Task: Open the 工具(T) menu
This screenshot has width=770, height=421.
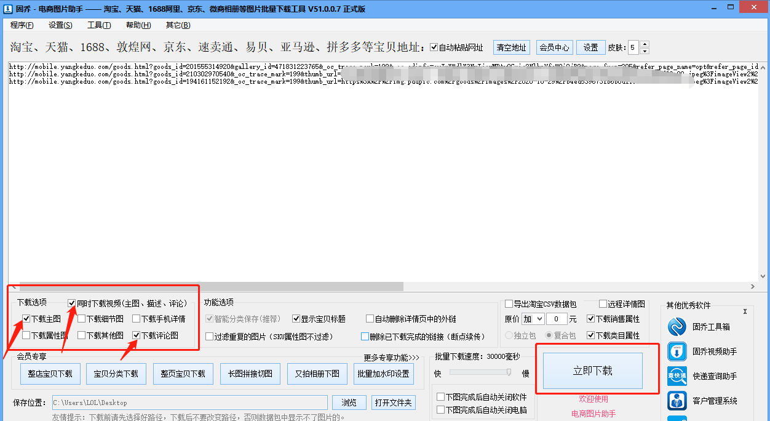Action: [x=100, y=25]
